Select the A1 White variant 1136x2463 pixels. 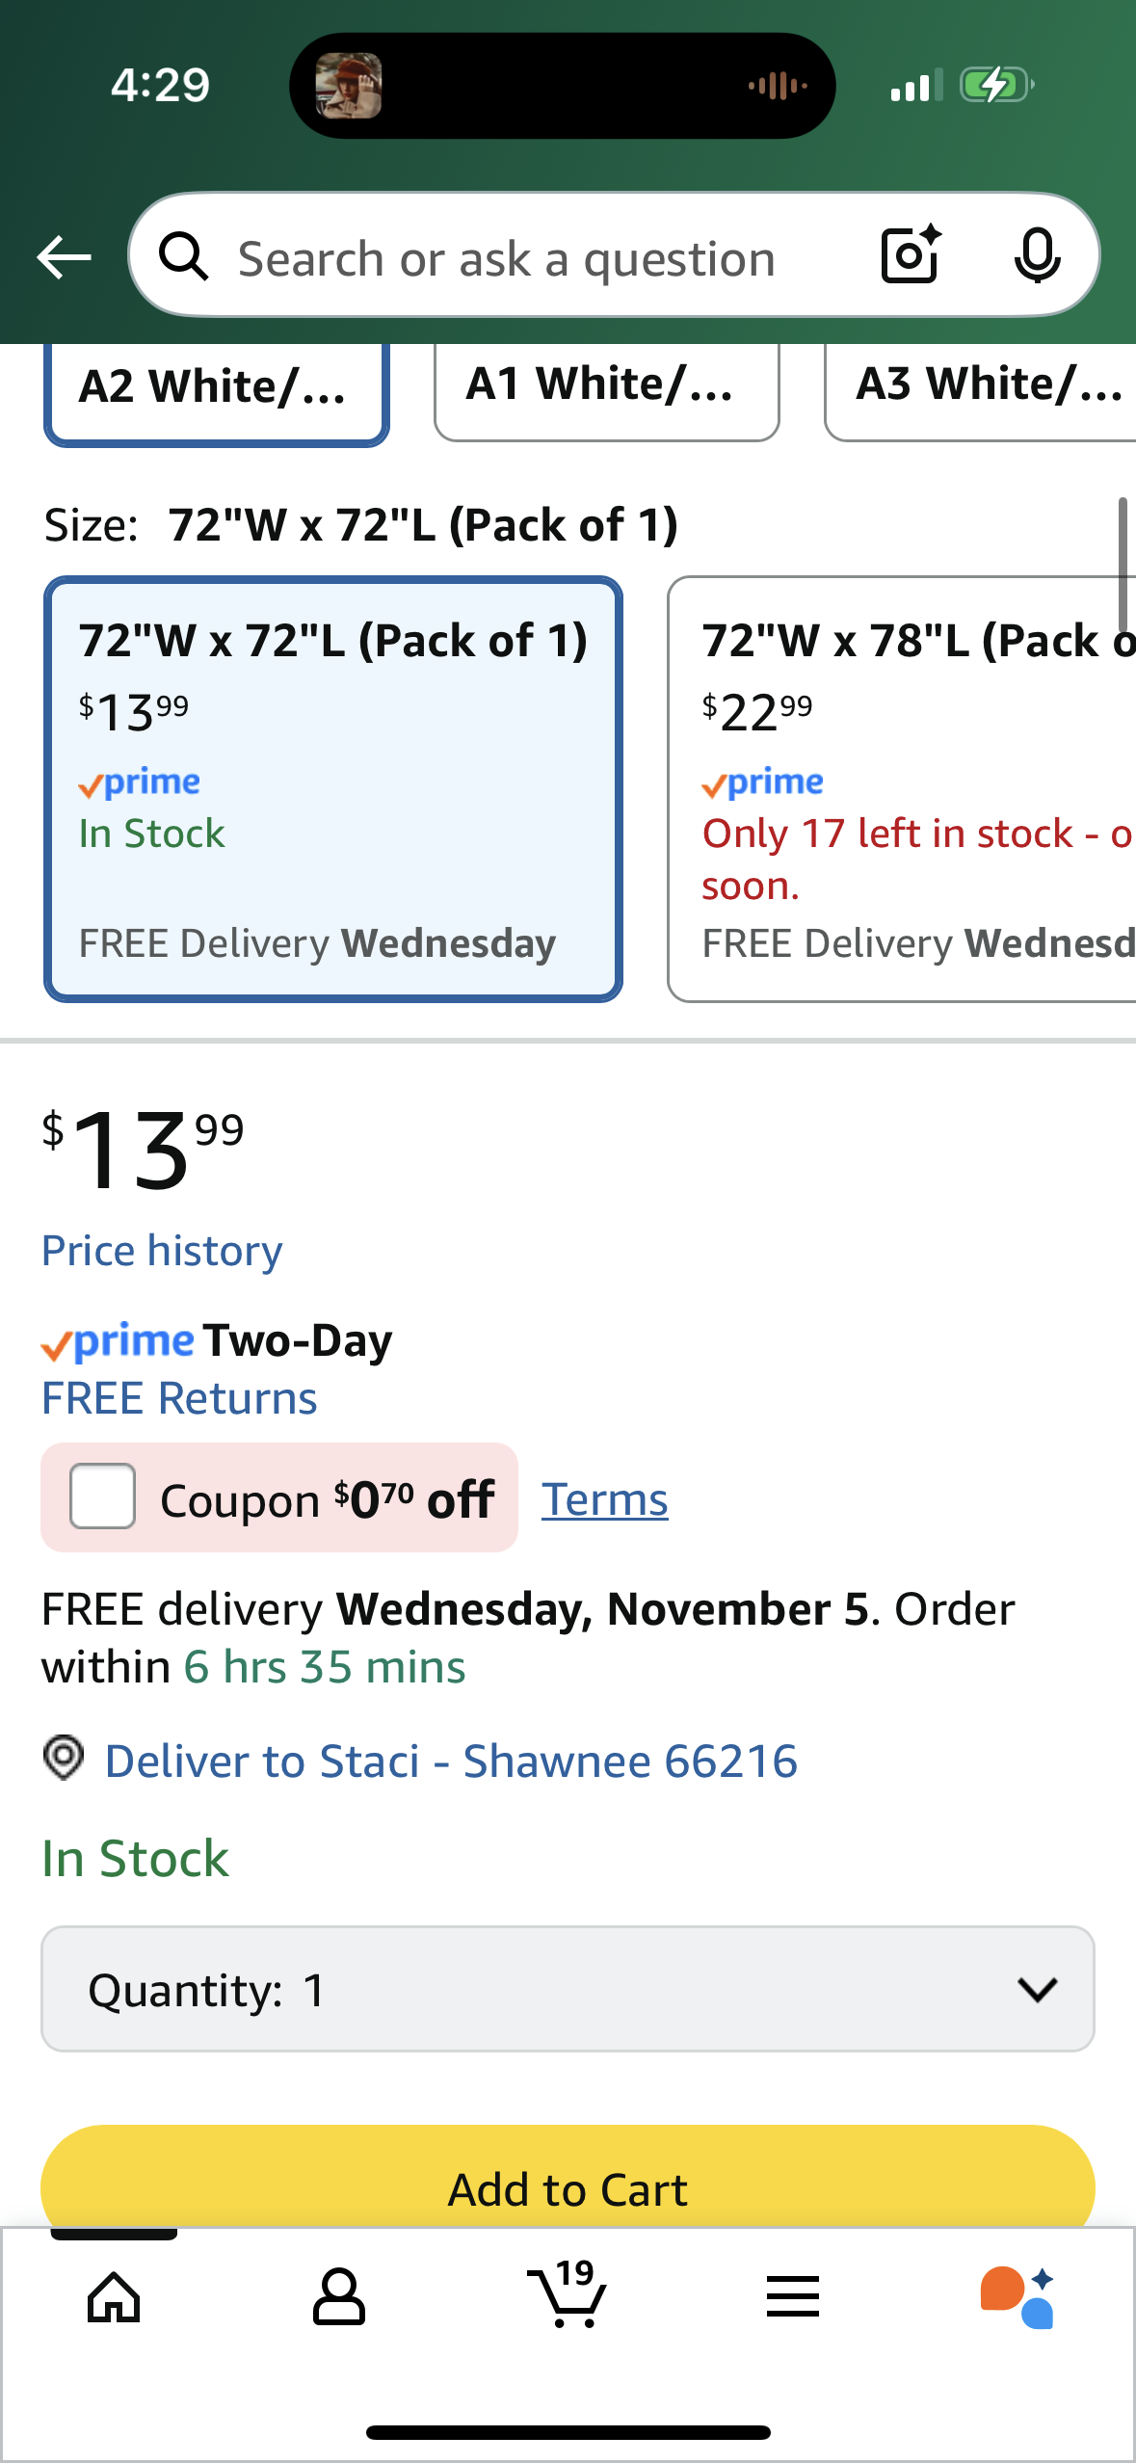(605, 386)
